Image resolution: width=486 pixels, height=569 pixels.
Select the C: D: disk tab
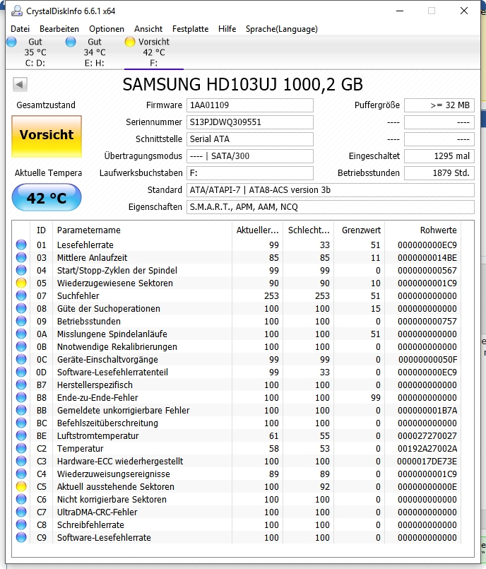pyautogui.click(x=35, y=52)
